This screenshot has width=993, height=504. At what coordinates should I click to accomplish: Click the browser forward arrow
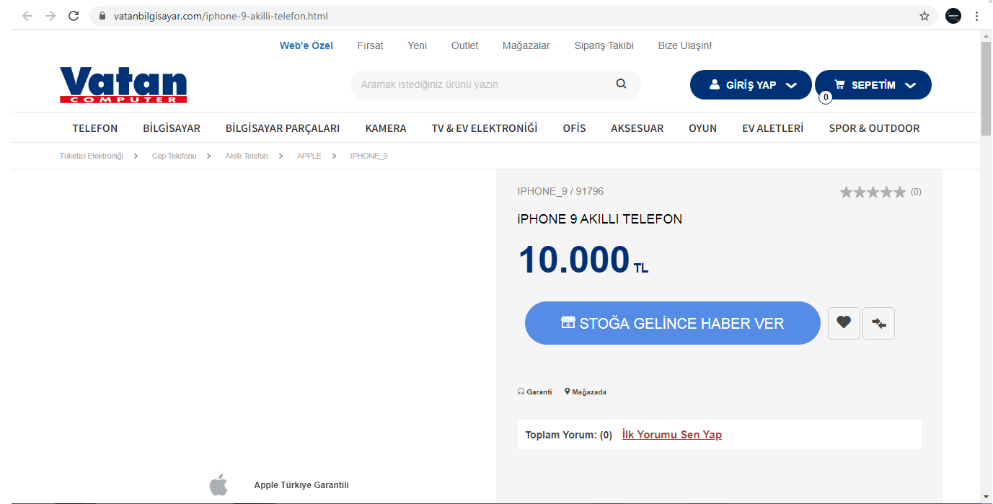[x=50, y=16]
